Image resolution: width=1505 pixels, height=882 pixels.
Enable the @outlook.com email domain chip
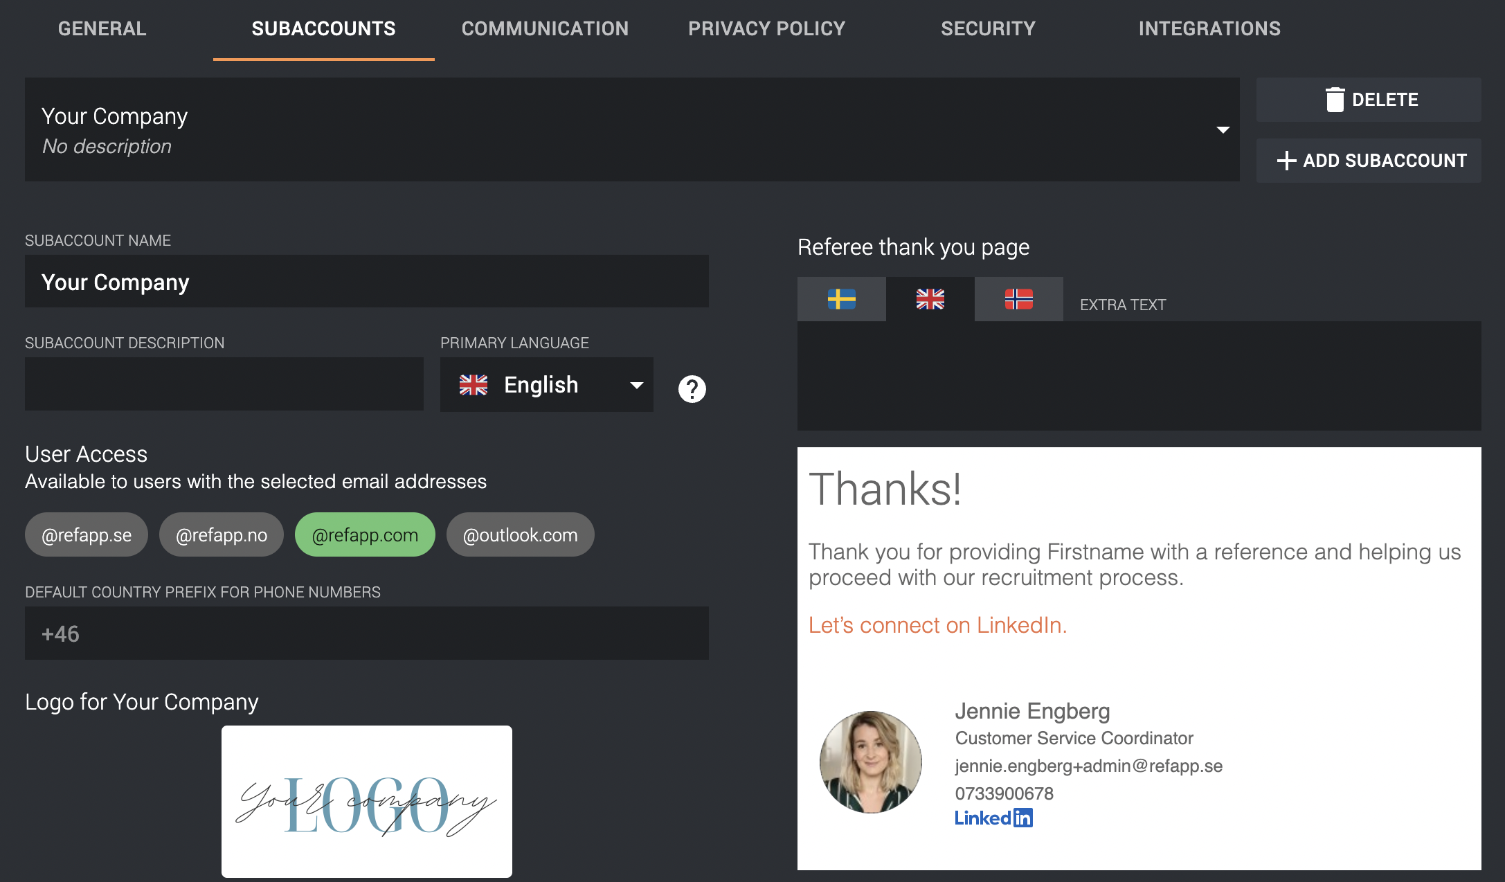click(x=520, y=534)
